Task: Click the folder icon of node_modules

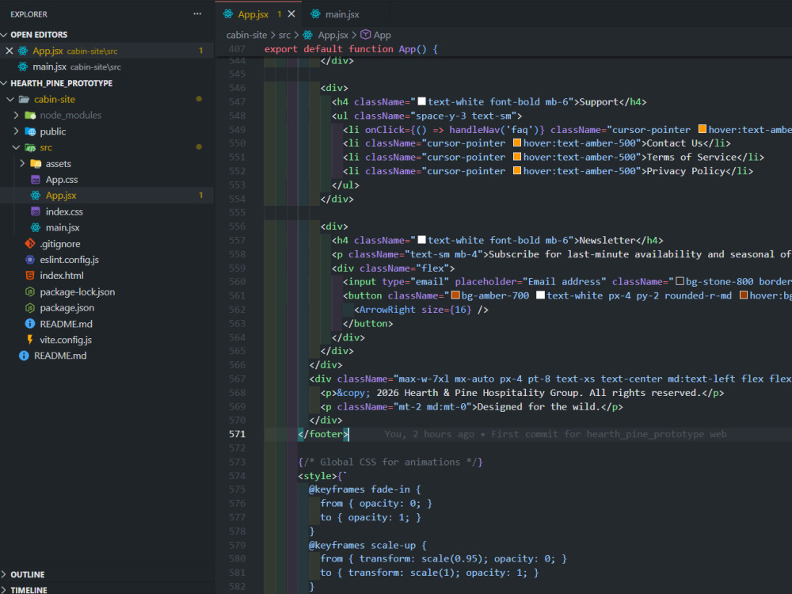Action: tap(30, 115)
